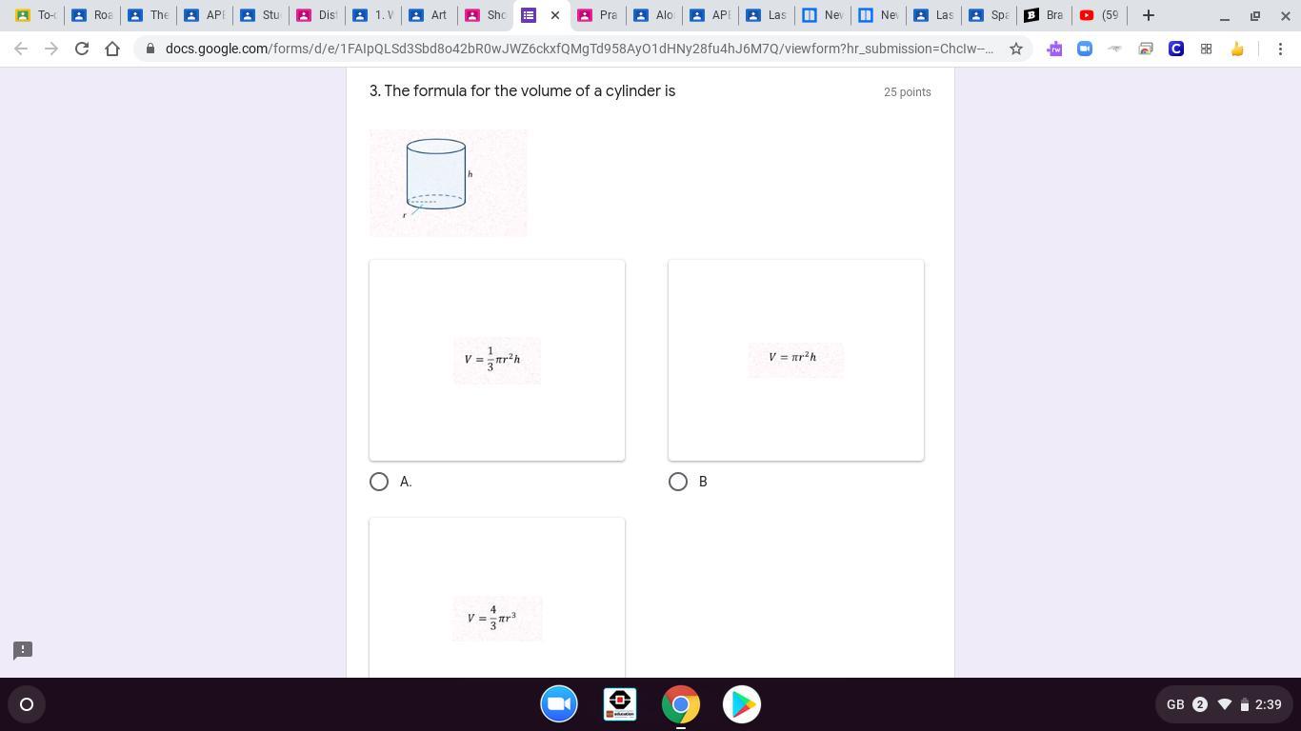Click the '25 points' label

pos(908,92)
